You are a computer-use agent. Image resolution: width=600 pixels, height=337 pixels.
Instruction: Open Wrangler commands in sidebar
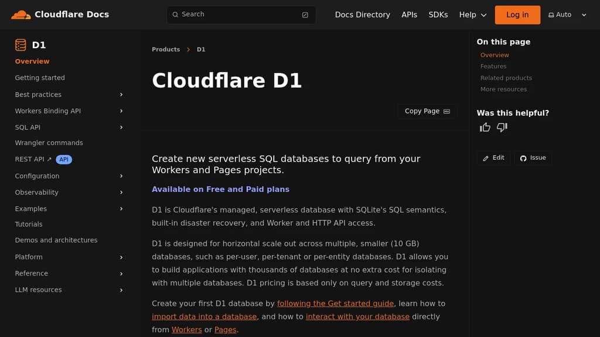(x=49, y=143)
